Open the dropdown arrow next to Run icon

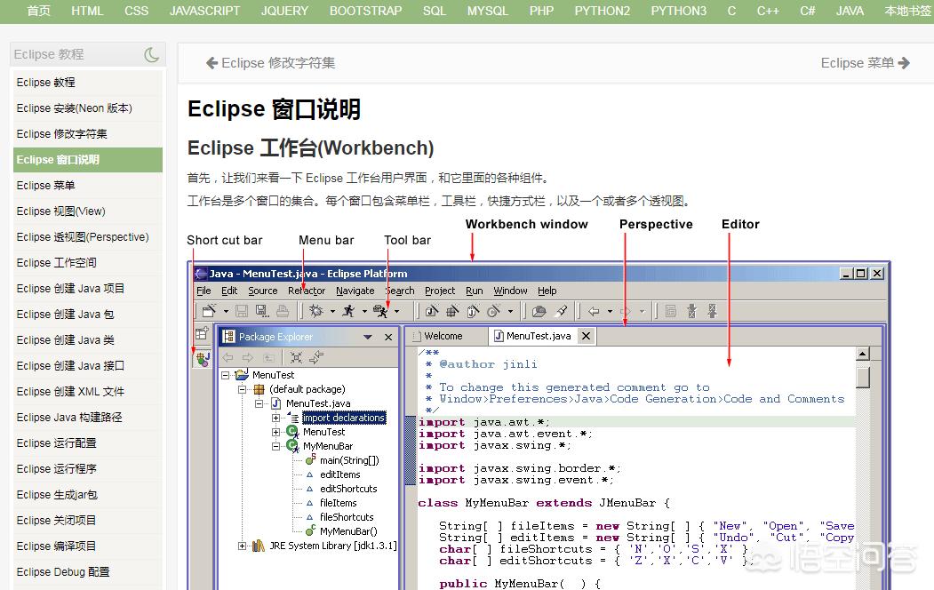pos(364,311)
